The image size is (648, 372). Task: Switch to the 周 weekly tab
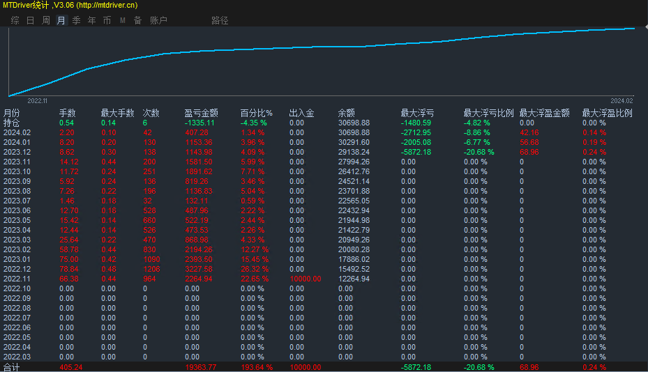(x=45, y=20)
